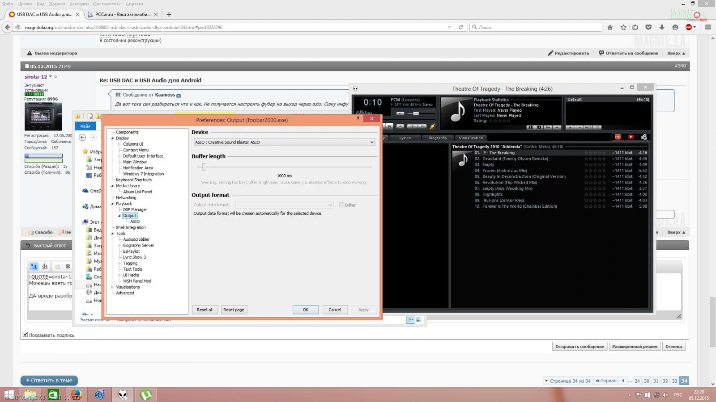The width and height of the screenshot is (716, 402).
Task: Collapse Tools node in Preferences tree
Action: (x=112, y=234)
